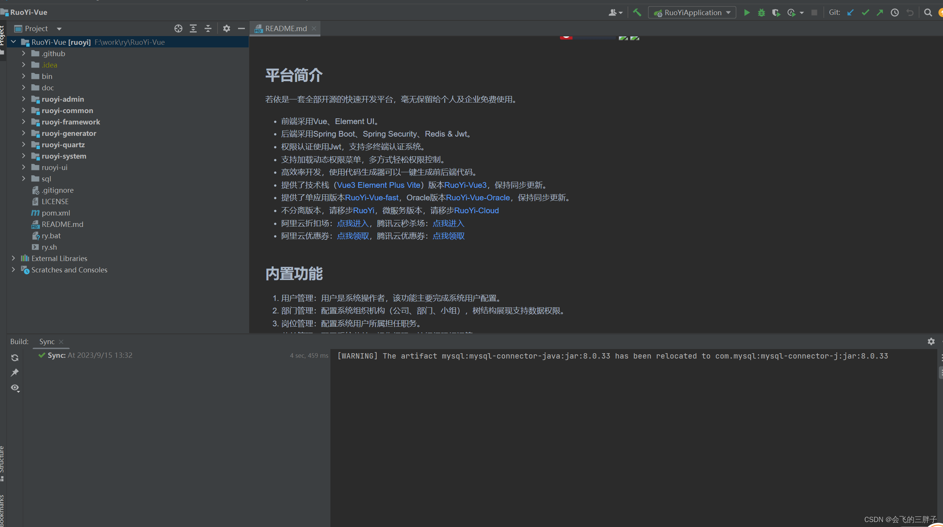Select the .idea folder
Viewport: 943px width, 527px height.
[x=49, y=65]
